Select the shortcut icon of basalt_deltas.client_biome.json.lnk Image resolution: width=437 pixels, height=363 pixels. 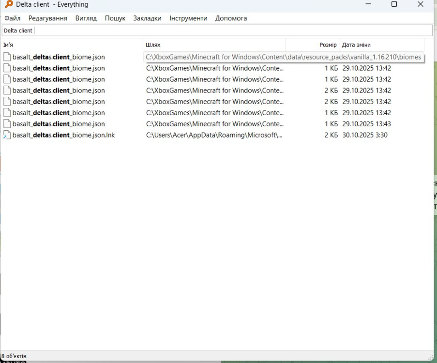coord(7,135)
